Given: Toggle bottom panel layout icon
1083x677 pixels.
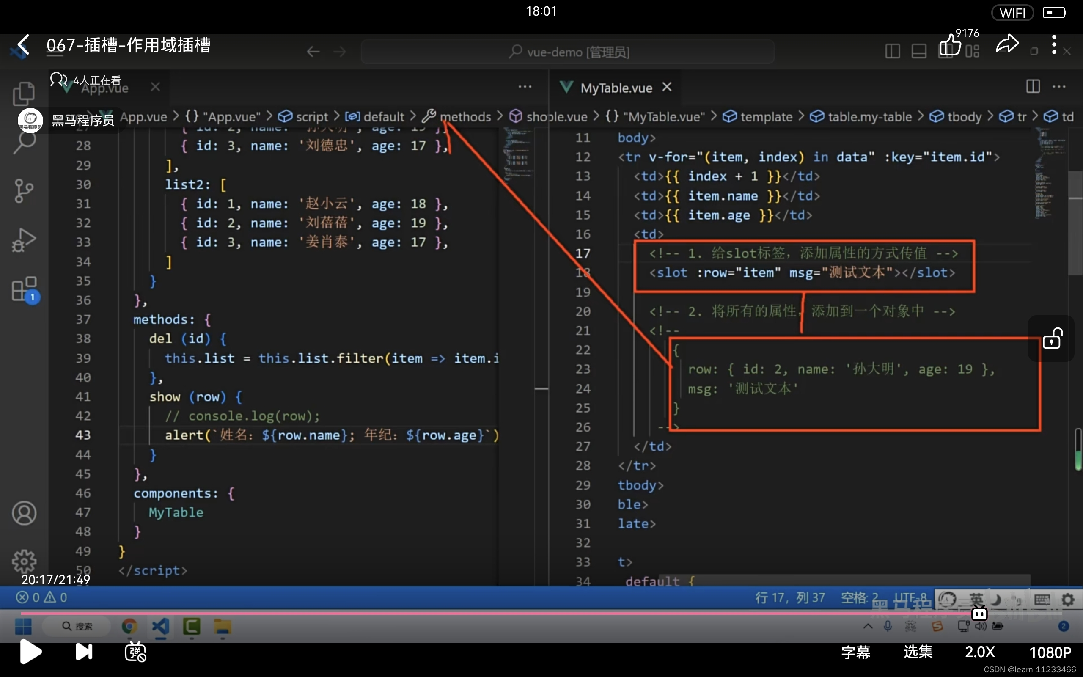Looking at the screenshot, I should [919, 51].
